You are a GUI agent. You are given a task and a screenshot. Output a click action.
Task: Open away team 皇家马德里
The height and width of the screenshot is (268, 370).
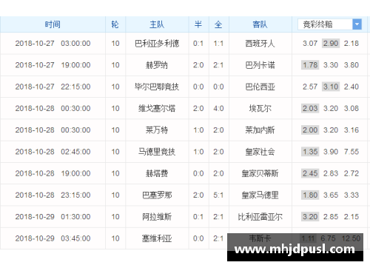260,195
